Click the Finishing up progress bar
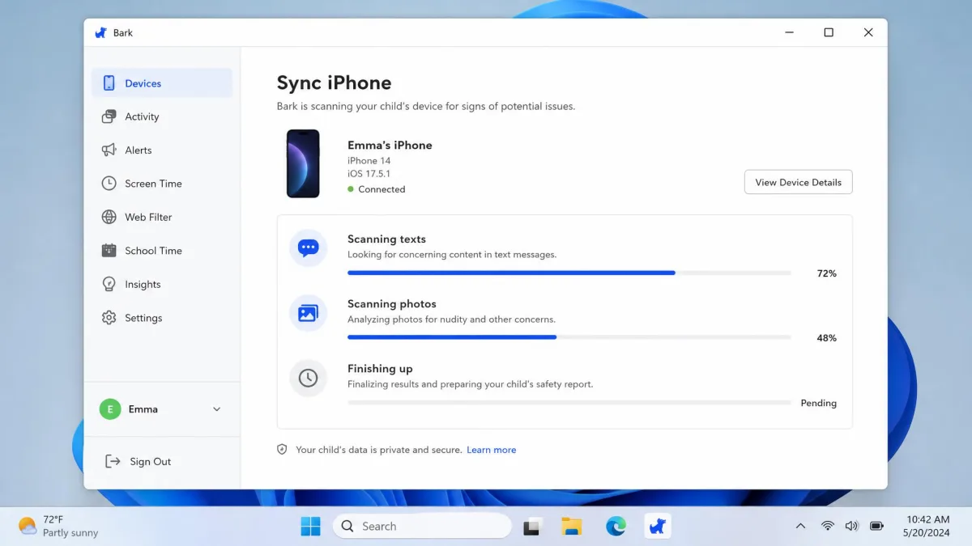The height and width of the screenshot is (546, 972). [569, 402]
